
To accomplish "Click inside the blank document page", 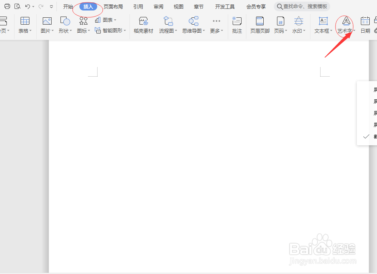I will tap(209, 156).
